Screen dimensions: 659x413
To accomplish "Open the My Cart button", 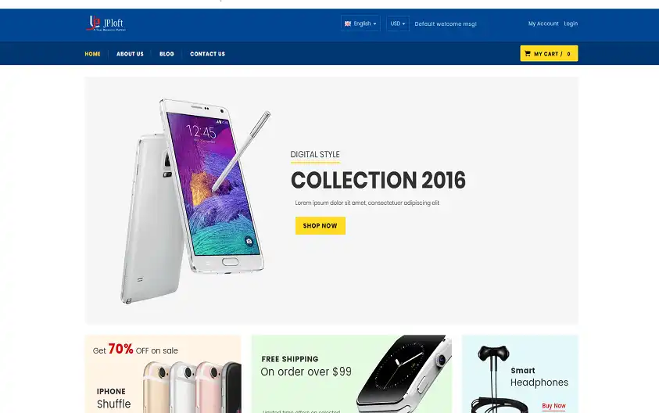I will click(x=549, y=53).
